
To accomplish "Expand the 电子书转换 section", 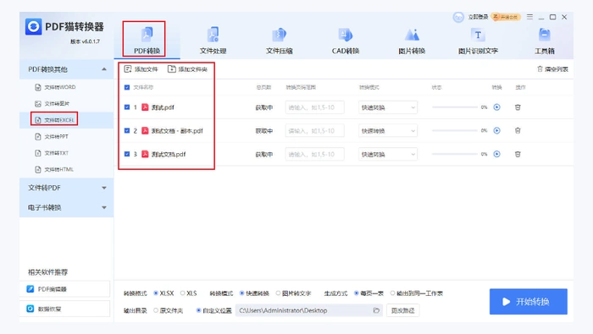I will point(66,207).
